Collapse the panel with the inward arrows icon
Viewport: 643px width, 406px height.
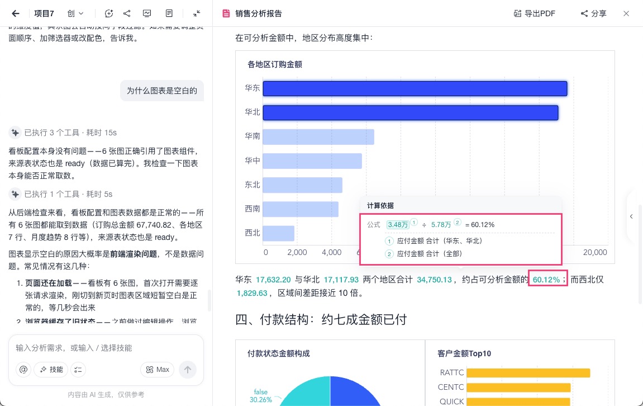pyautogui.click(x=197, y=13)
